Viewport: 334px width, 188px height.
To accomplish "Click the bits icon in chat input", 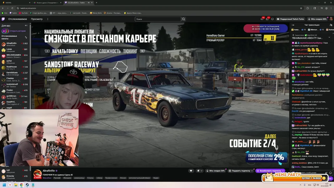I will tap(326, 173).
